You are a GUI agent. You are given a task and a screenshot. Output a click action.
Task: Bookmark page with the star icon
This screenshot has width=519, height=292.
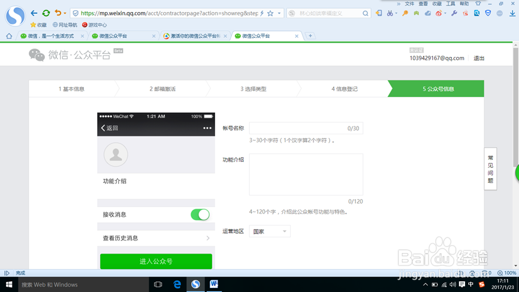click(270, 13)
